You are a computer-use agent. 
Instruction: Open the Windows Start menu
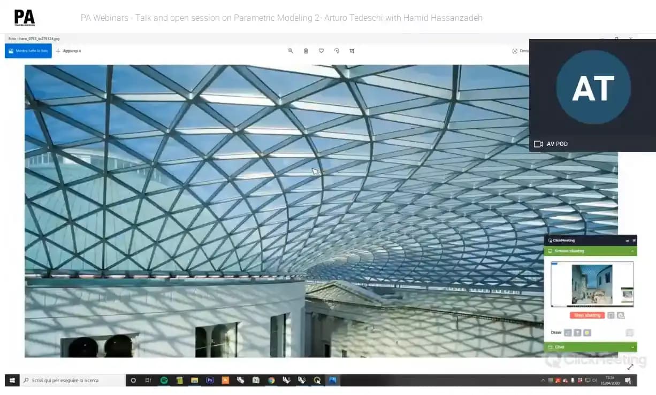point(12,381)
